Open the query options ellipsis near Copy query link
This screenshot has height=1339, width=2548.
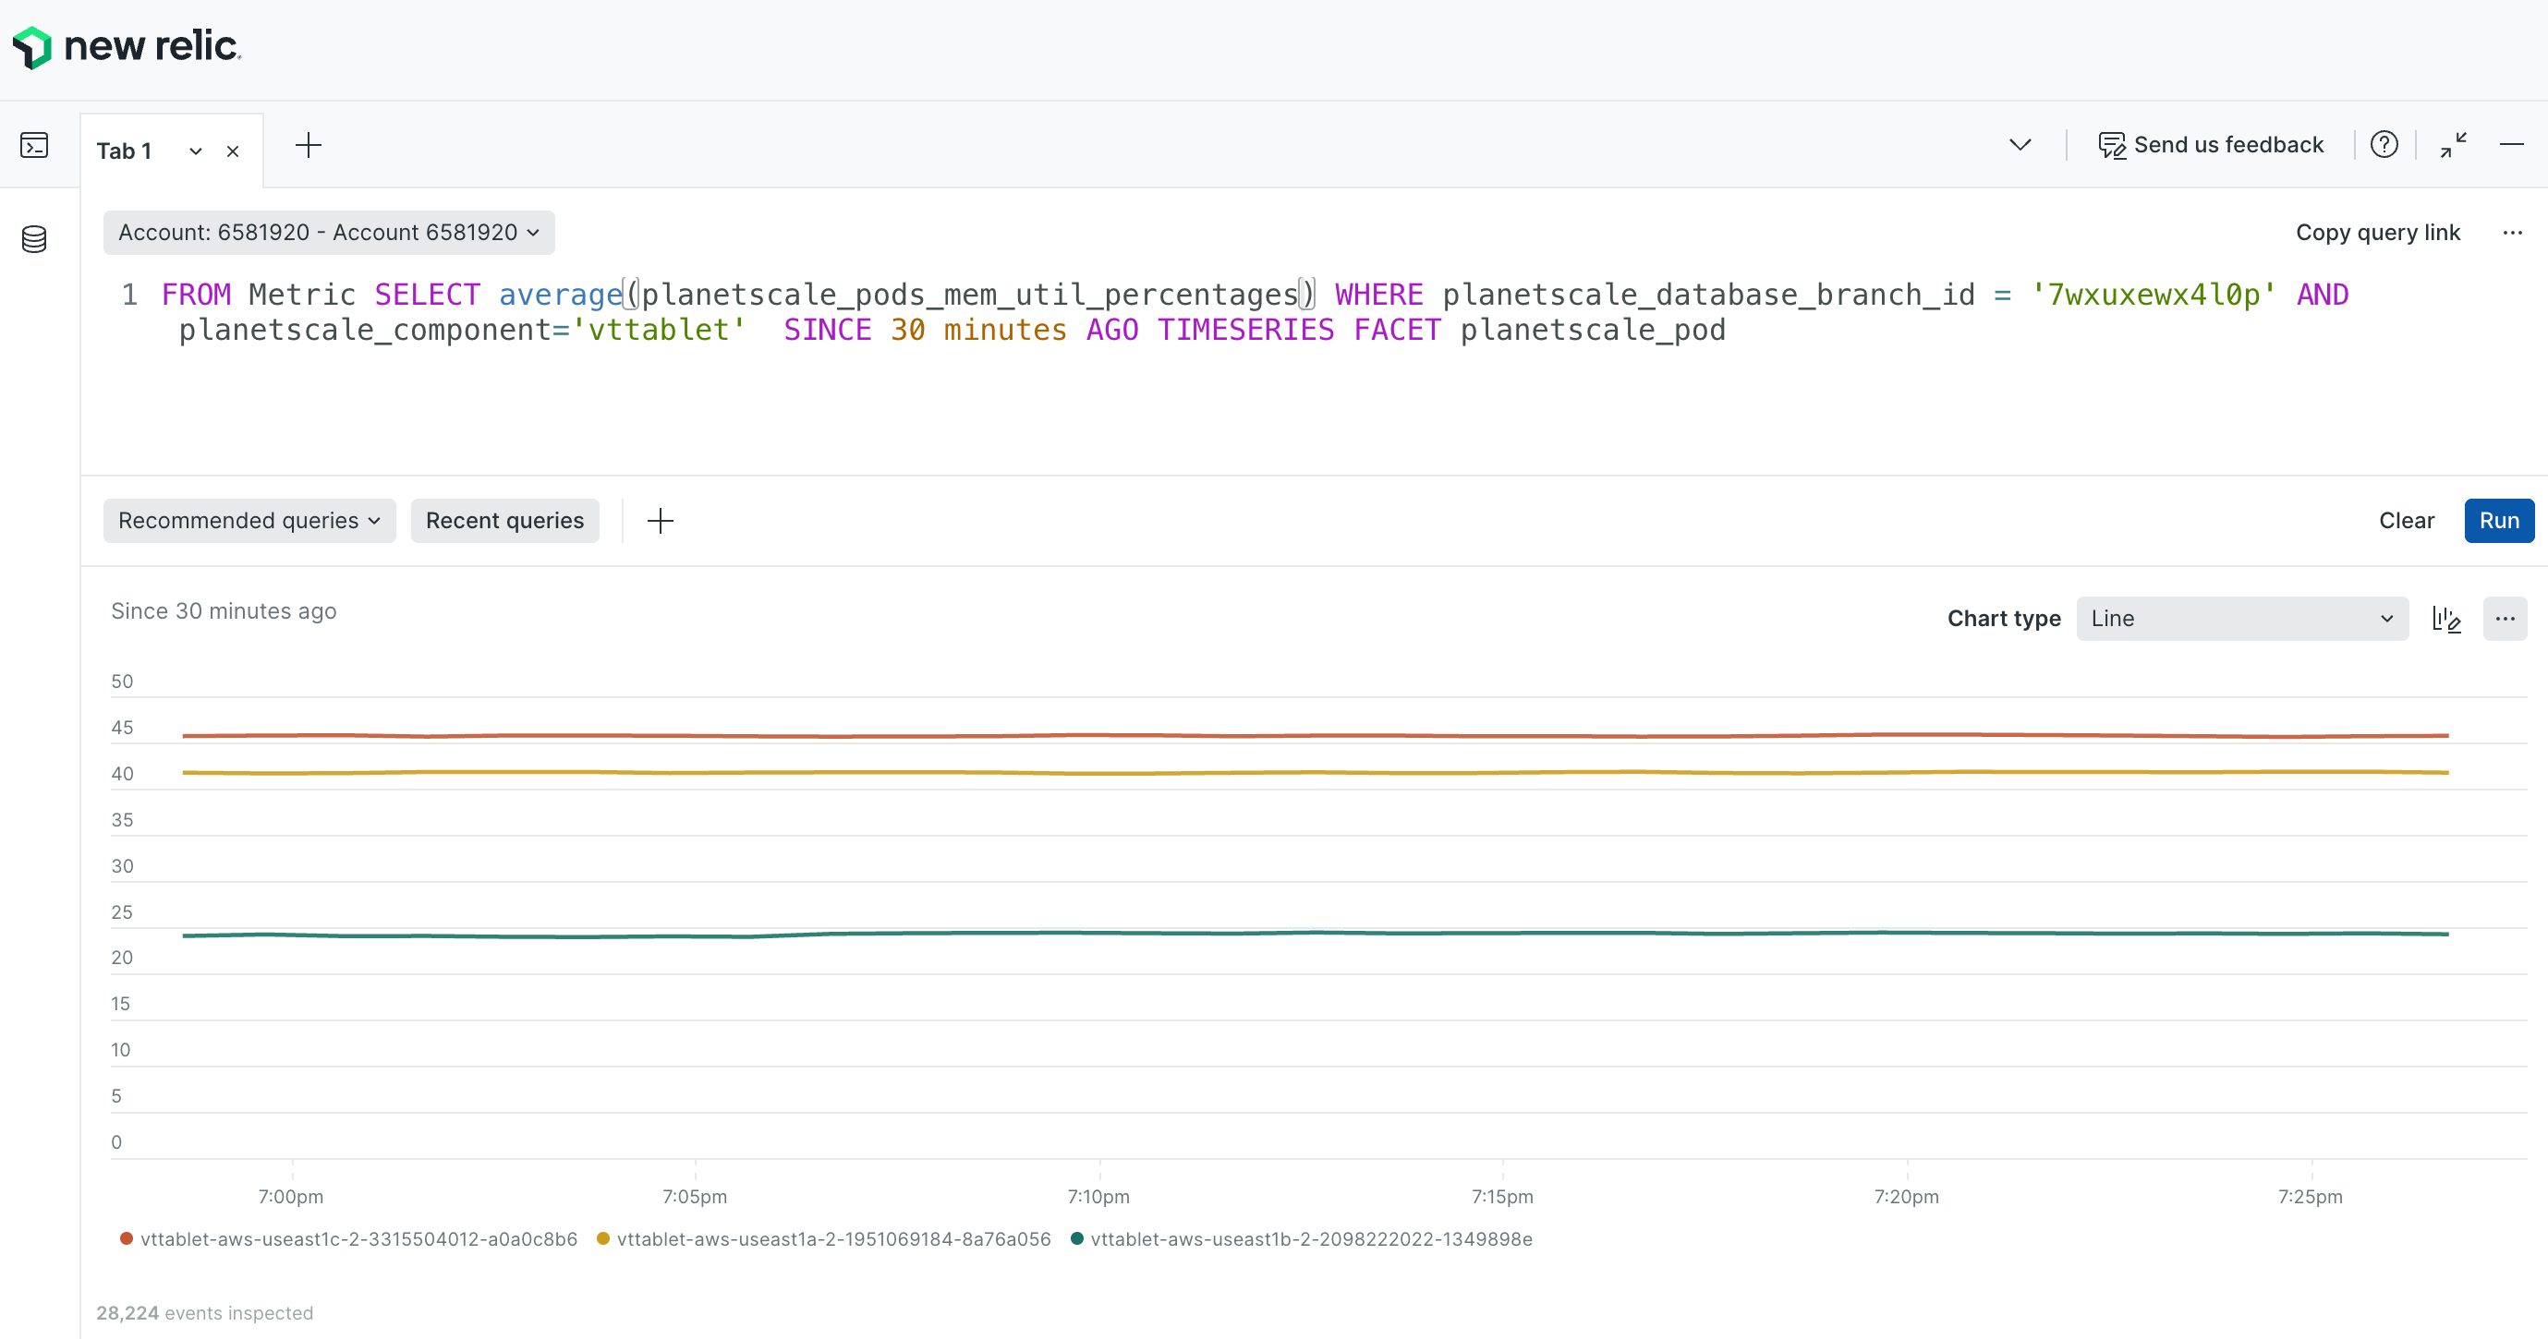[2514, 233]
